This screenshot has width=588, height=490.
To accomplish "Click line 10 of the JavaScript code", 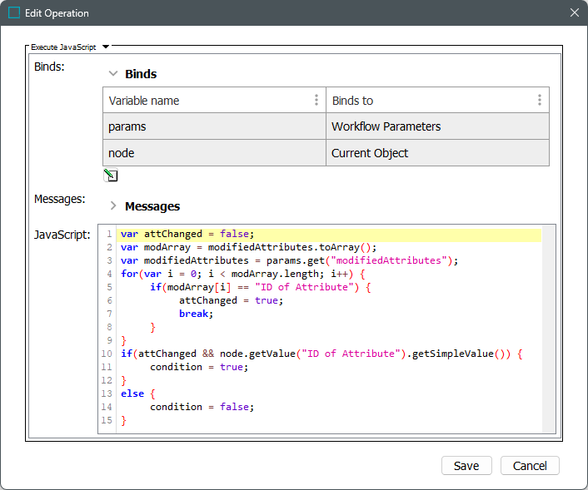I will pos(321,354).
